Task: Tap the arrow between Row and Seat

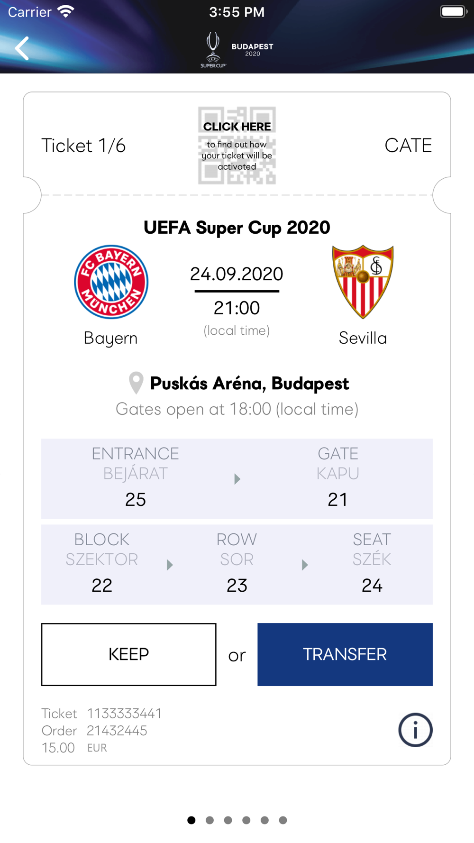Action: 305,565
